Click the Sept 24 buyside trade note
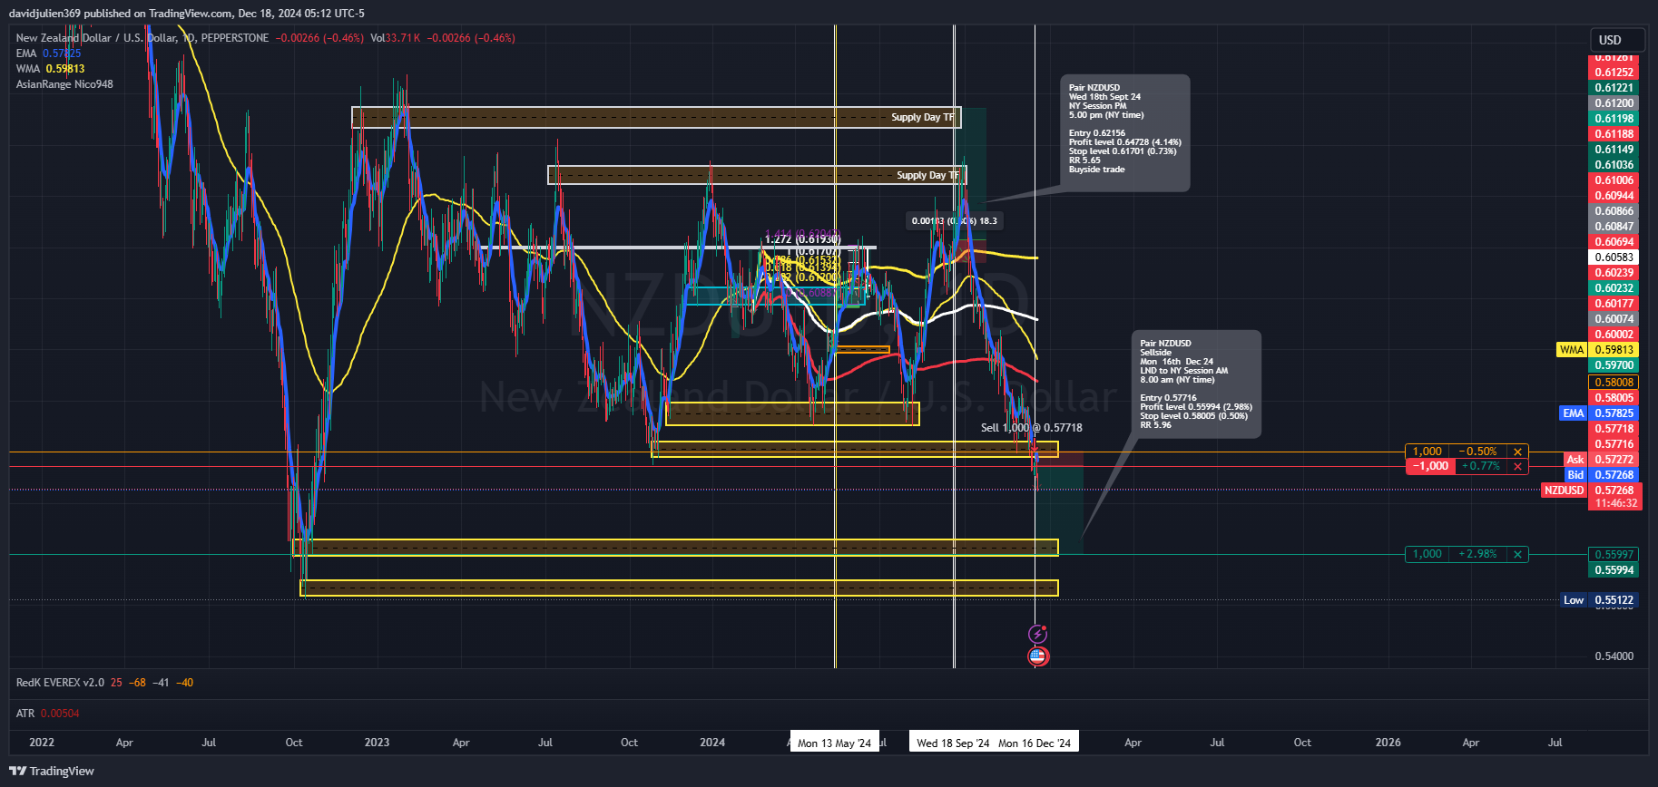 (x=1125, y=132)
